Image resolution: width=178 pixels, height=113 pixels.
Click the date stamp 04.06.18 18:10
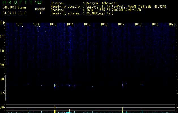pos(14,13)
